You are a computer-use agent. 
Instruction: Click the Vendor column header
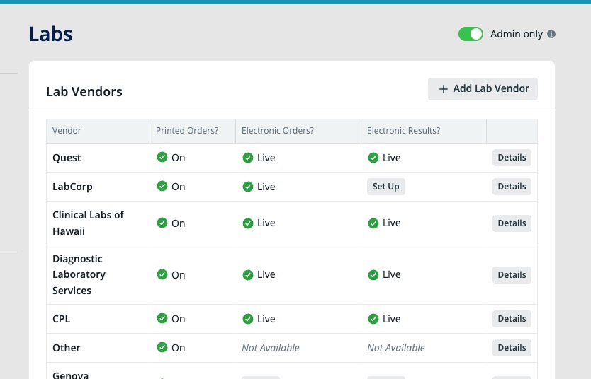point(67,131)
